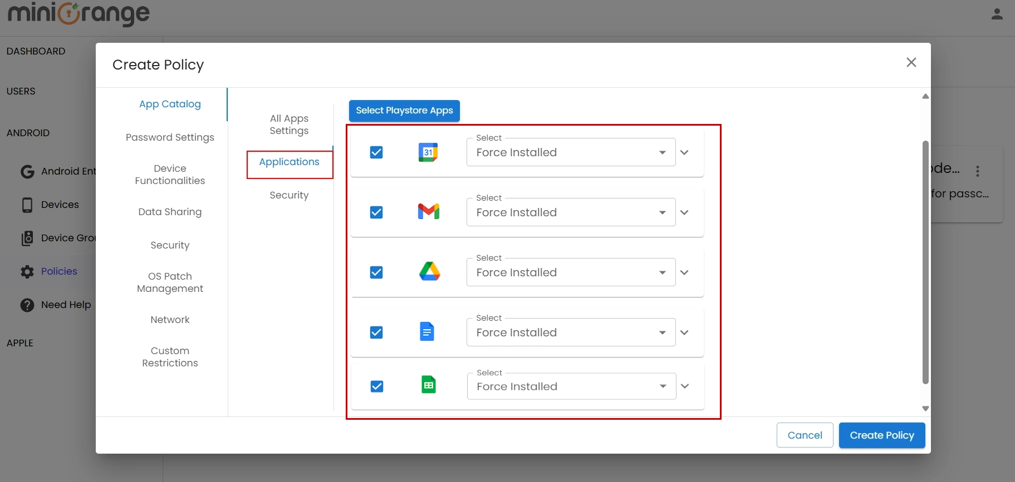Click the Create Policy button
Viewport: 1015px width, 482px height.
pyautogui.click(x=882, y=435)
